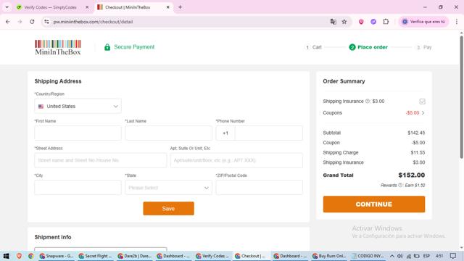Image resolution: width=464 pixels, height=261 pixels.
Task: Click the Last Name field
Action: (x=168, y=133)
